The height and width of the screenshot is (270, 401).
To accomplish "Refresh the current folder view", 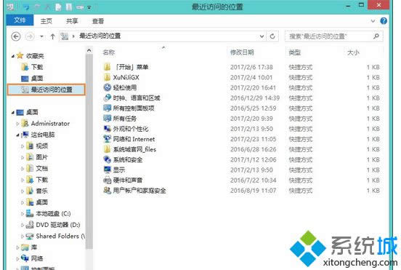I will pos(272,36).
